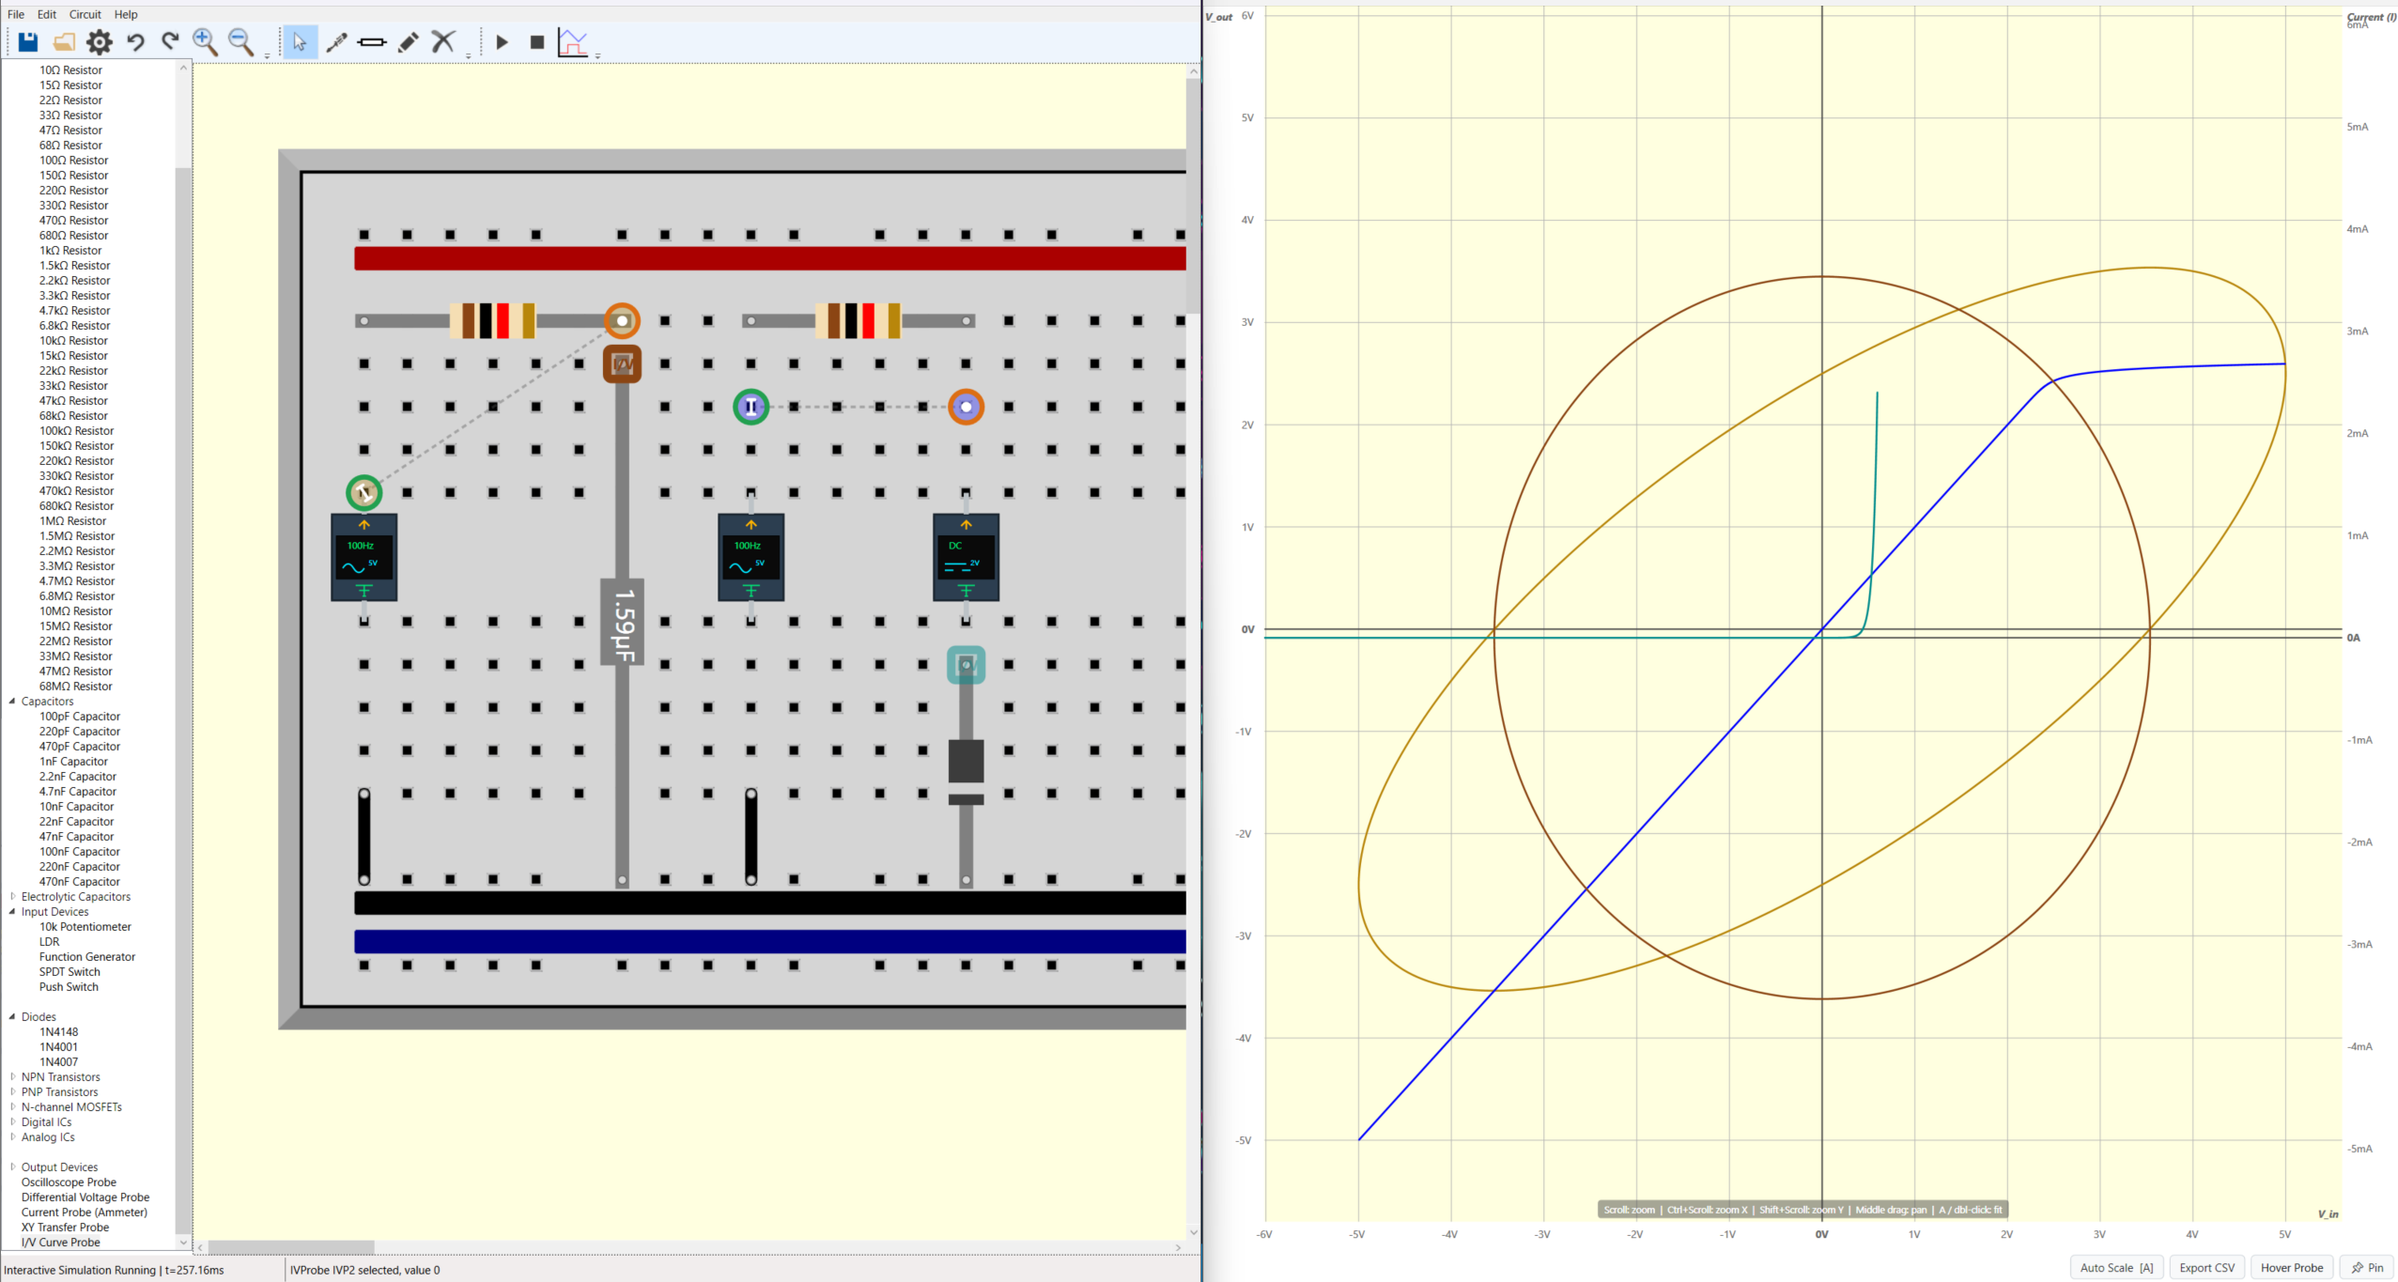This screenshot has height=1282, width=2398.
Task: Toggle the Hover Probe option
Action: [2291, 1267]
